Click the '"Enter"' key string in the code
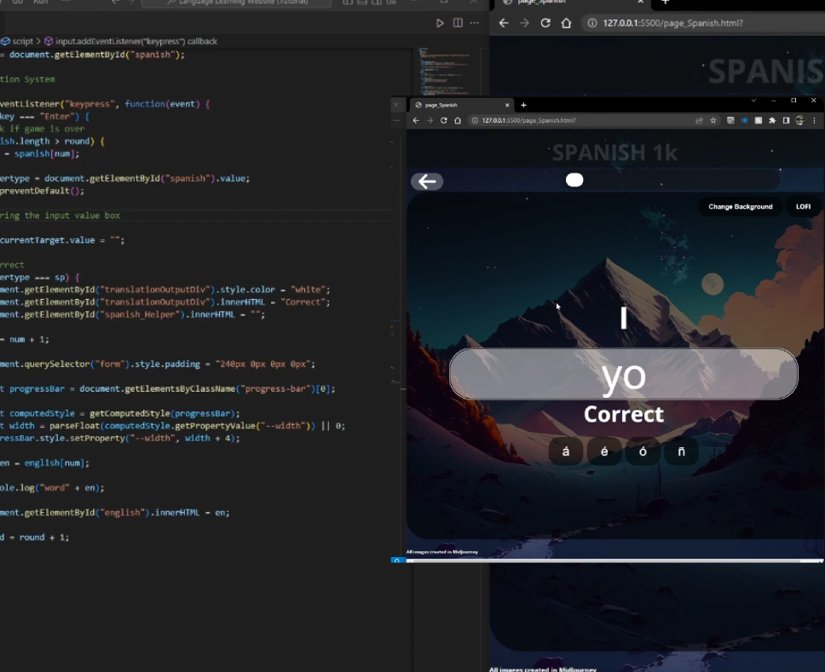The width and height of the screenshot is (825, 672). coord(57,116)
